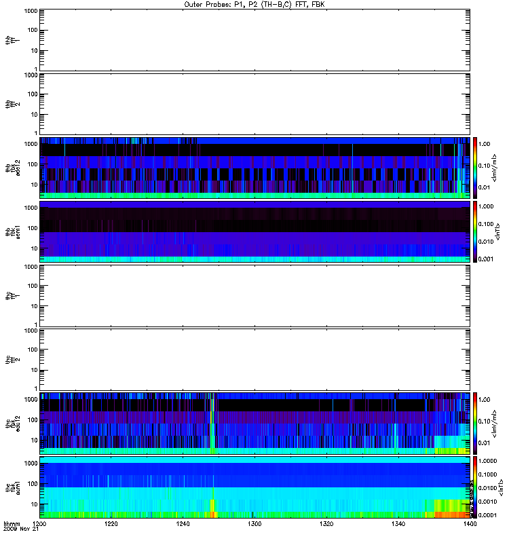Click the "10" y-axis label of thc fbk scm1 panel
509x543 pixels.
pos(35,504)
